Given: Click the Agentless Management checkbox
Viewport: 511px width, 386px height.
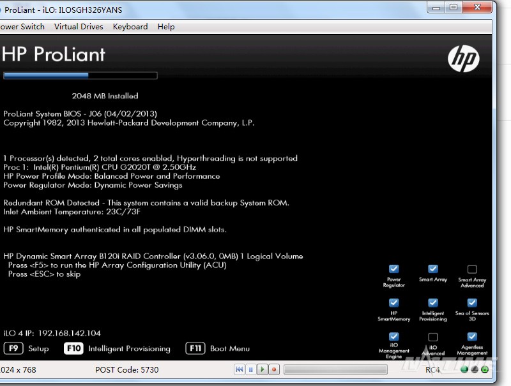Looking at the screenshot, I should [472, 336].
